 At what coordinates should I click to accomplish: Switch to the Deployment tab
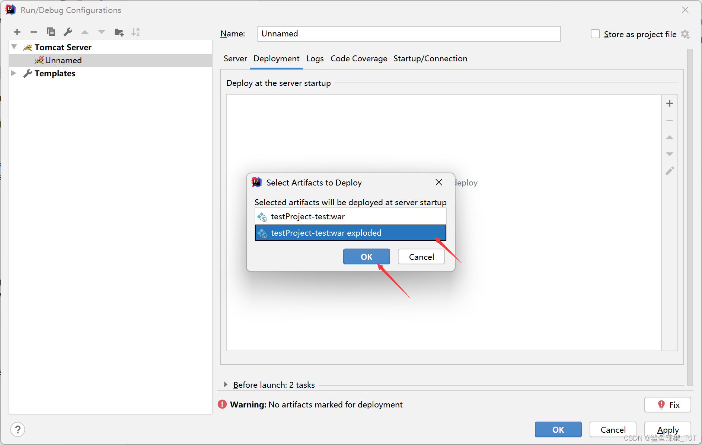click(277, 58)
